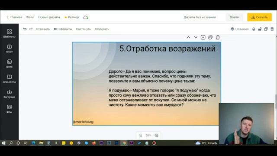The image size is (277, 156).
Task: Select the slide title 5.Отработка возражений
Action: click(167, 49)
